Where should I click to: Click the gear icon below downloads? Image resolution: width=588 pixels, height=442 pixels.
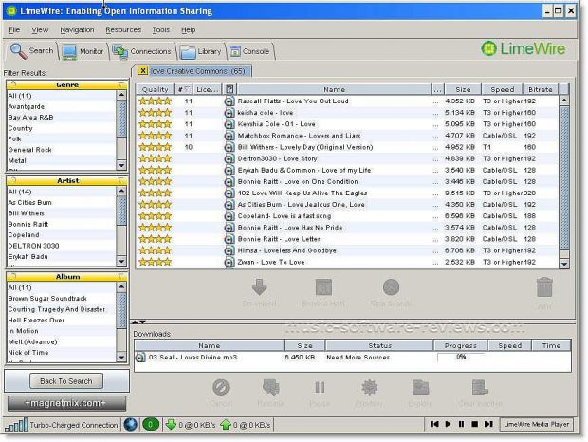click(x=369, y=388)
